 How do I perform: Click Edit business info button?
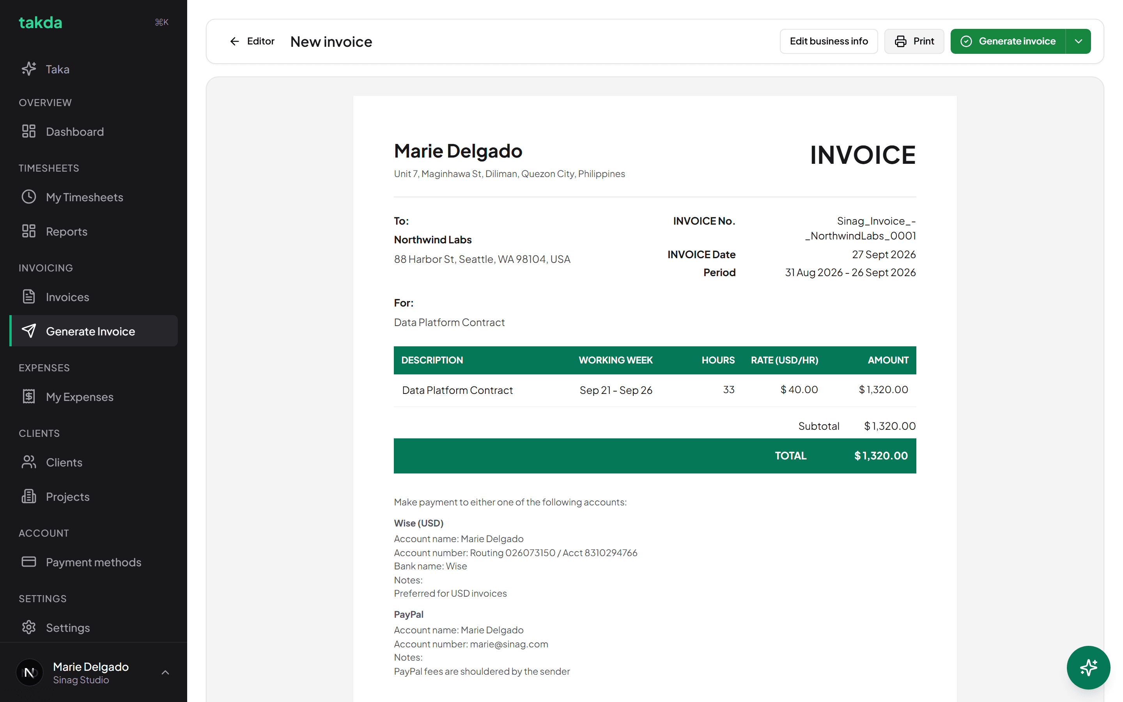829,41
